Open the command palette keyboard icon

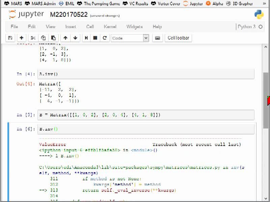pyautogui.click(x=157, y=38)
